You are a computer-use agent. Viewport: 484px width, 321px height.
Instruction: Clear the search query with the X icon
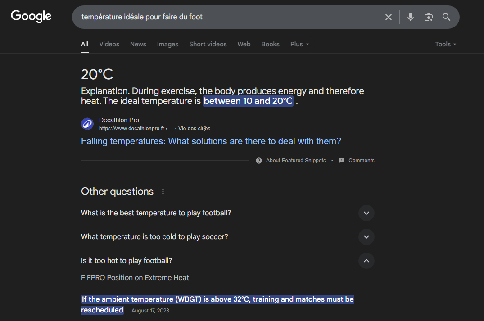tap(388, 17)
